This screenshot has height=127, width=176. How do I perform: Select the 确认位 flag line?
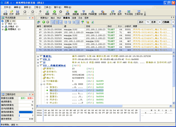tap(76, 90)
